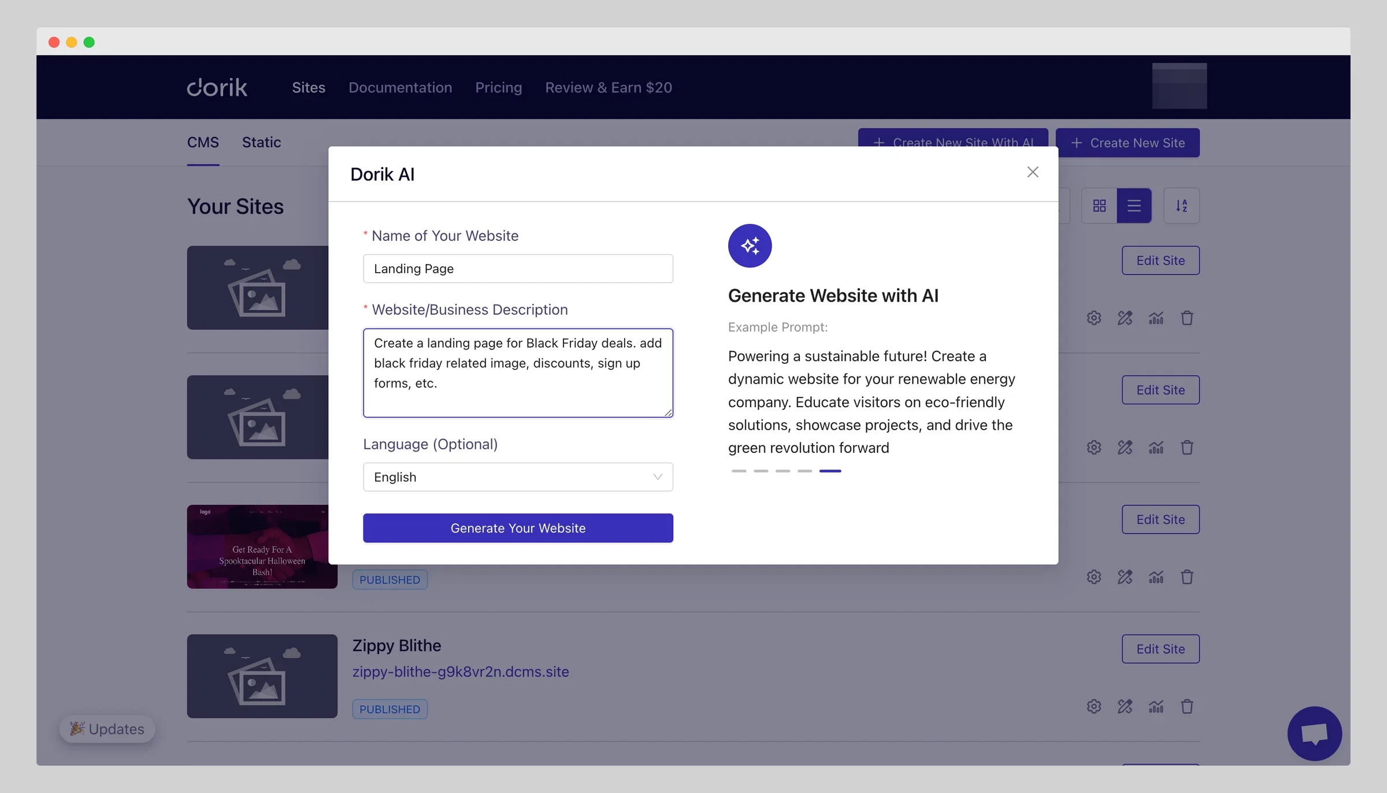The width and height of the screenshot is (1387, 793).
Task: Click Edit Site for the Halloween Bash site
Action: (x=1160, y=520)
